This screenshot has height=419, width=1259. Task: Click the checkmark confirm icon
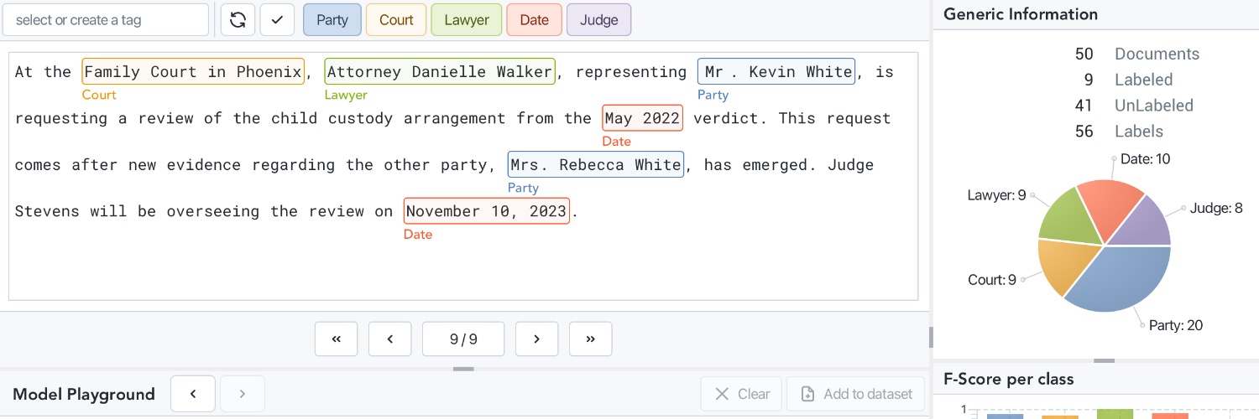(x=277, y=20)
